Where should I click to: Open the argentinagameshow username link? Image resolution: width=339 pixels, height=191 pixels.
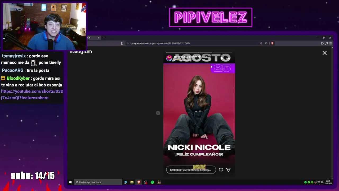point(185,57)
